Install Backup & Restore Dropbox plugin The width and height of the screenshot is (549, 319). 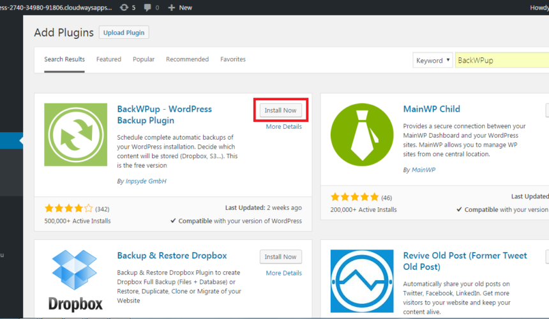pyautogui.click(x=280, y=256)
